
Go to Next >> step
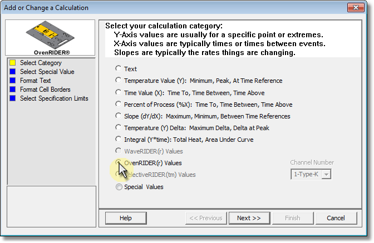[249, 218]
